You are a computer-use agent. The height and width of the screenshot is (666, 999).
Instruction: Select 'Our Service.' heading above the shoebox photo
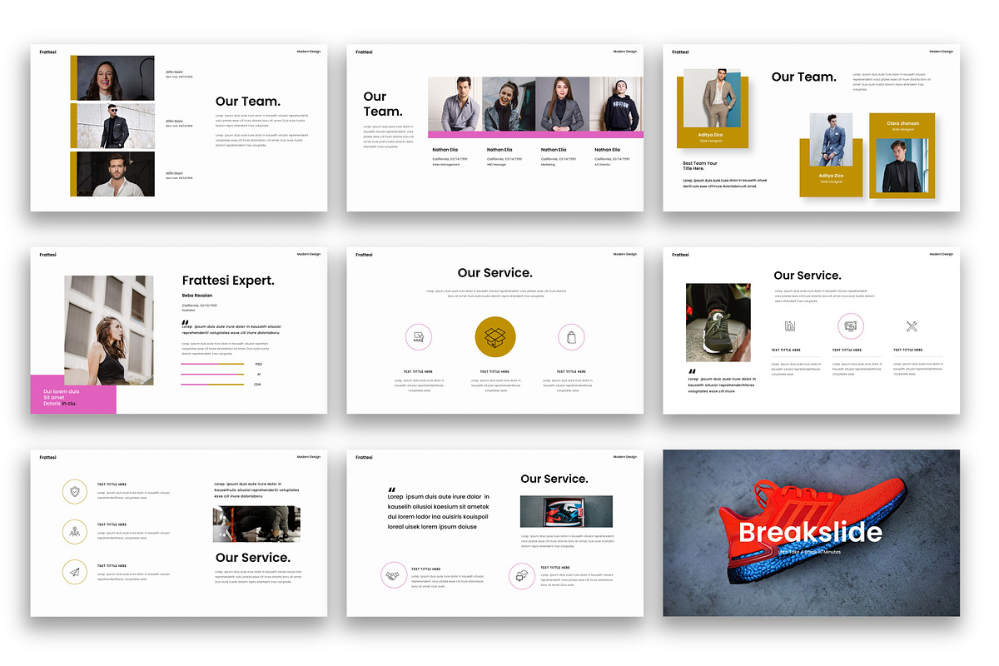[554, 479]
